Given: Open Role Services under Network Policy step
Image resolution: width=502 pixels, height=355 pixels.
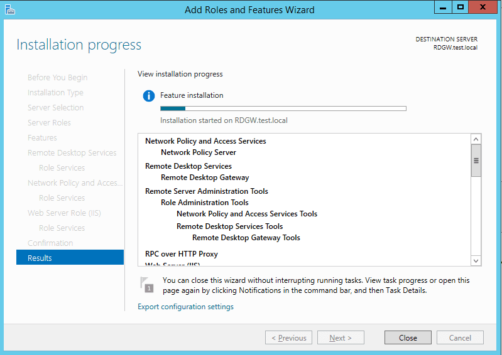Looking at the screenshot, I should point(62,198).
